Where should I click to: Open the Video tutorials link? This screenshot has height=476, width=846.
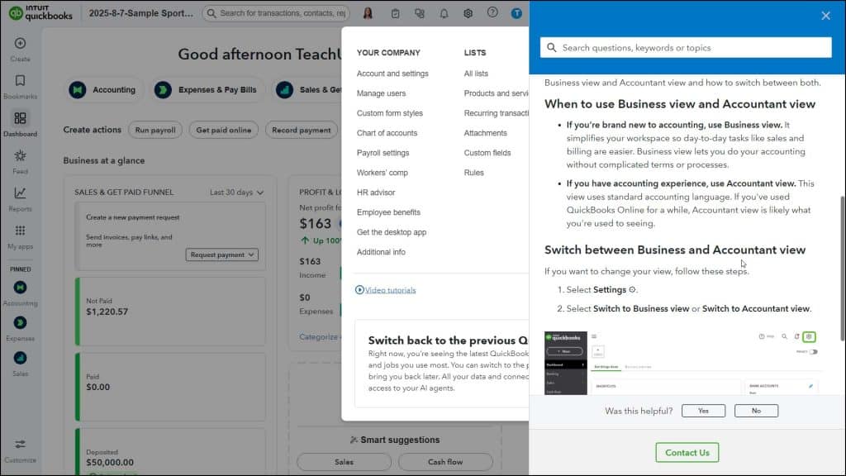(386, 289)
